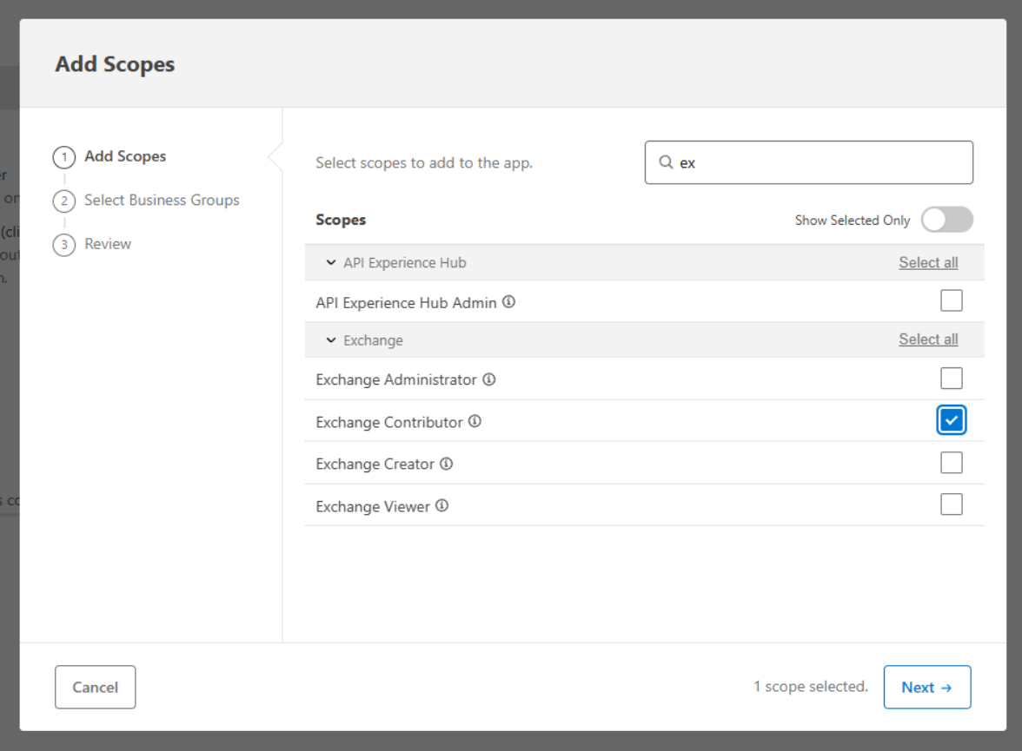Click the Cancel button
Image resolution: width=1022 pixels, height=751 pixels.
click(x=96, y=687)
